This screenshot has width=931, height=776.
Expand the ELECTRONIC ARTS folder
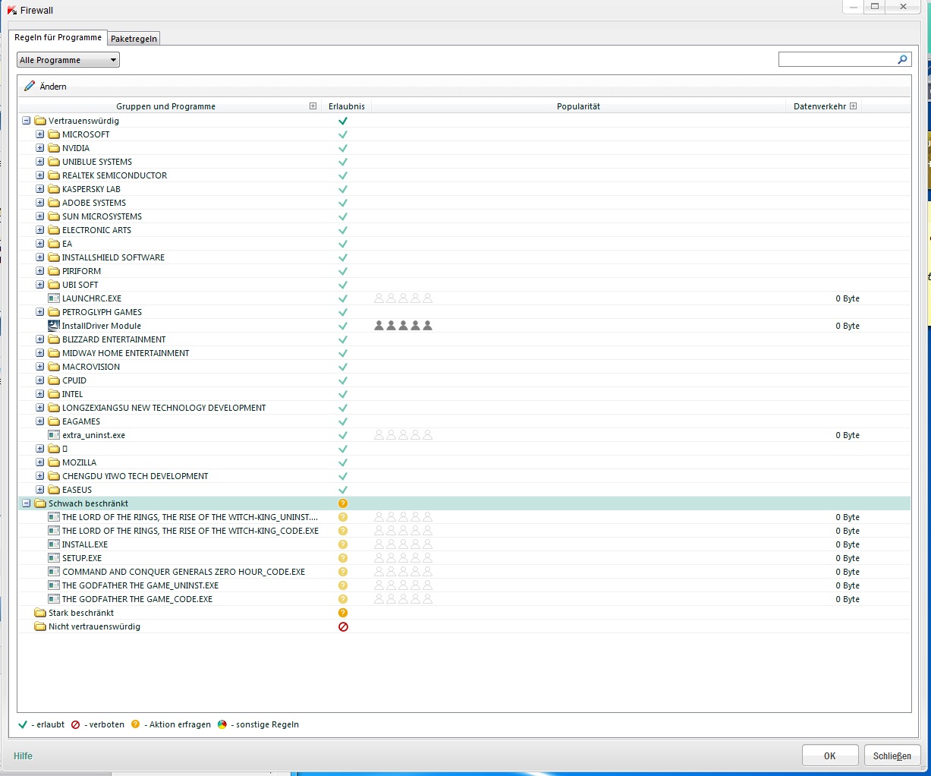coord(40,230)
